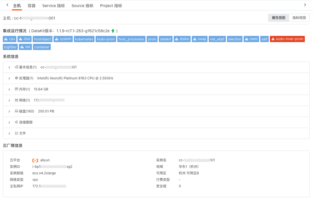Click the datakit integration tag

tap(166, 39)
